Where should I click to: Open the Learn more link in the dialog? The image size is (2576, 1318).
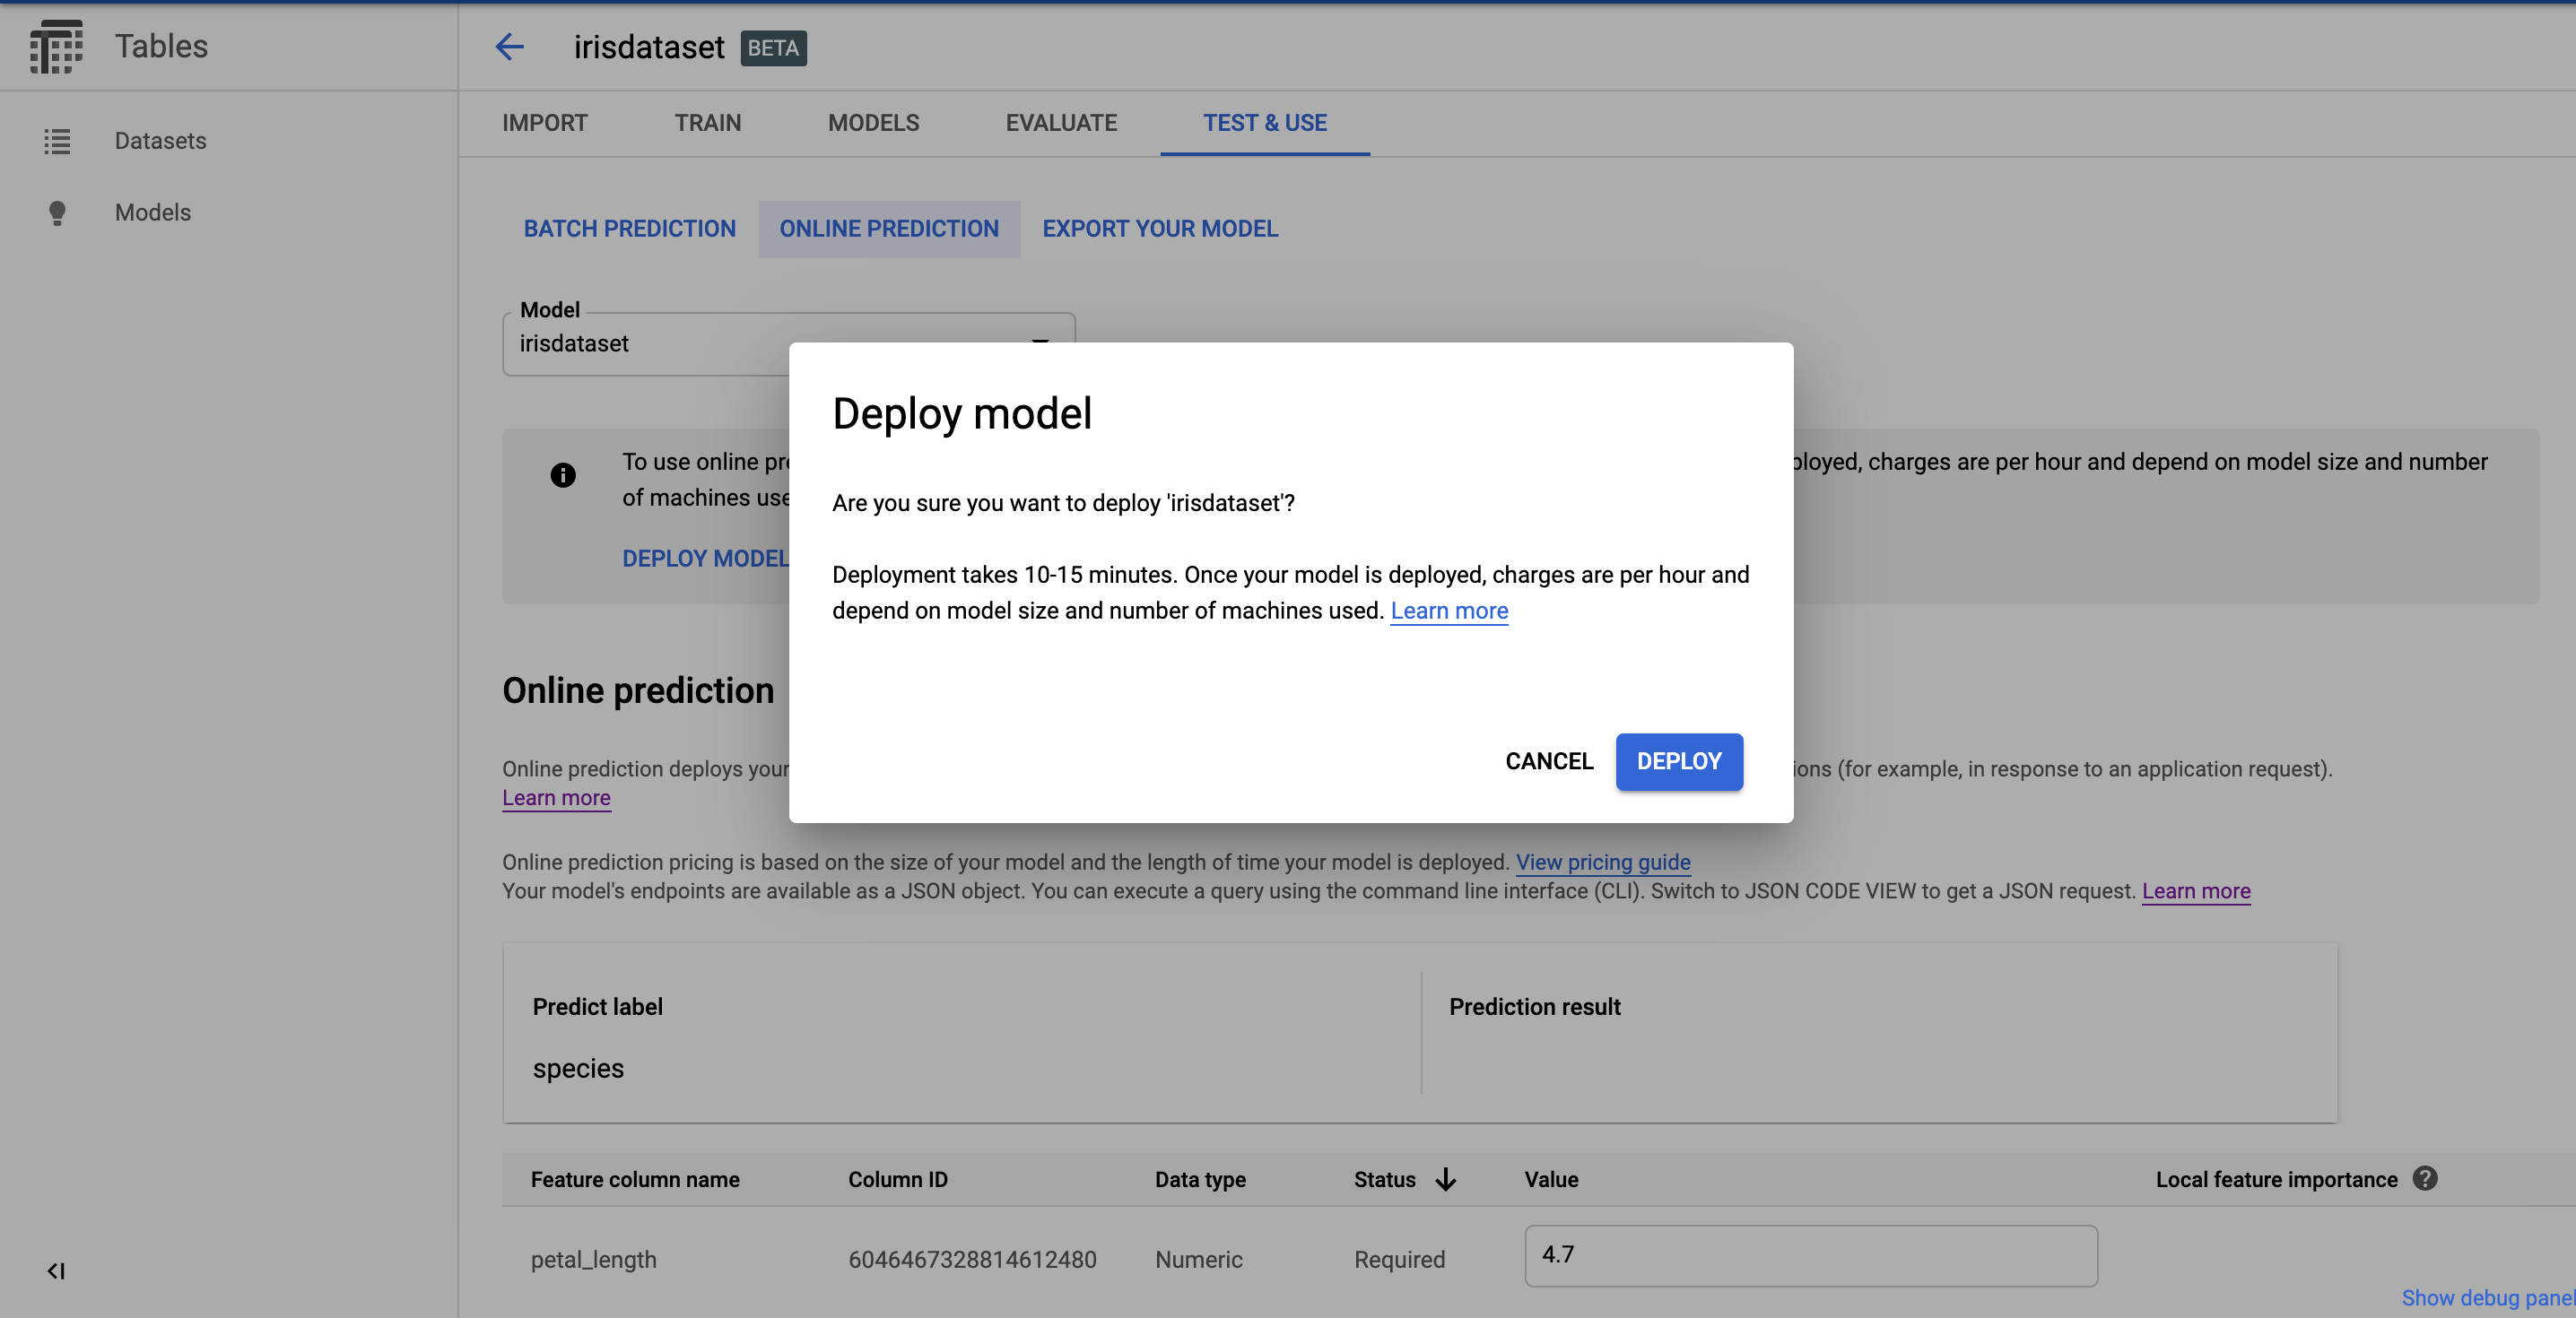pyautogui.click(x=1449, y=610)
